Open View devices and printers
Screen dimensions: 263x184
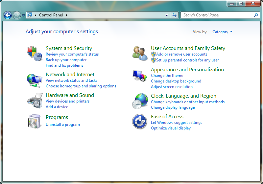[68, 101]
